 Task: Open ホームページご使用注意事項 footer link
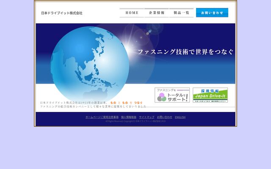point(102,117)
